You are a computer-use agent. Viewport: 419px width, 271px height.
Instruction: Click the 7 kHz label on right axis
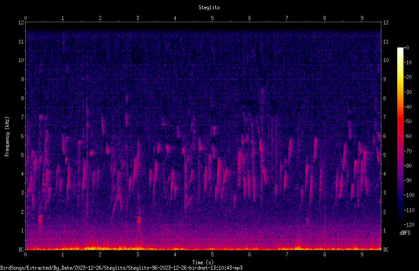click(x=384, y=117)
